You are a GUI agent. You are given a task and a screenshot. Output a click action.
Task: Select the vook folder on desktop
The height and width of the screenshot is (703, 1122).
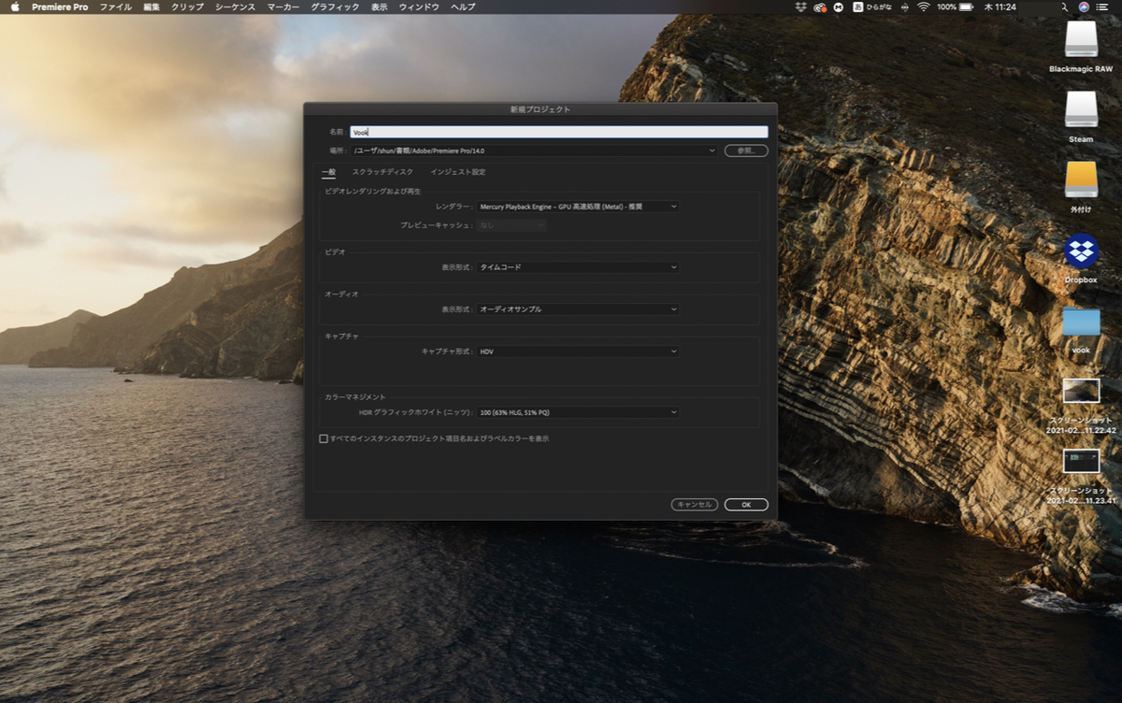1081,323
